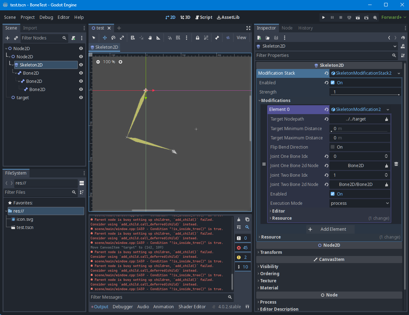The image size is (409, 315).
Task: Open the View menu button in viewport toolbar
Action: [241, 38]
